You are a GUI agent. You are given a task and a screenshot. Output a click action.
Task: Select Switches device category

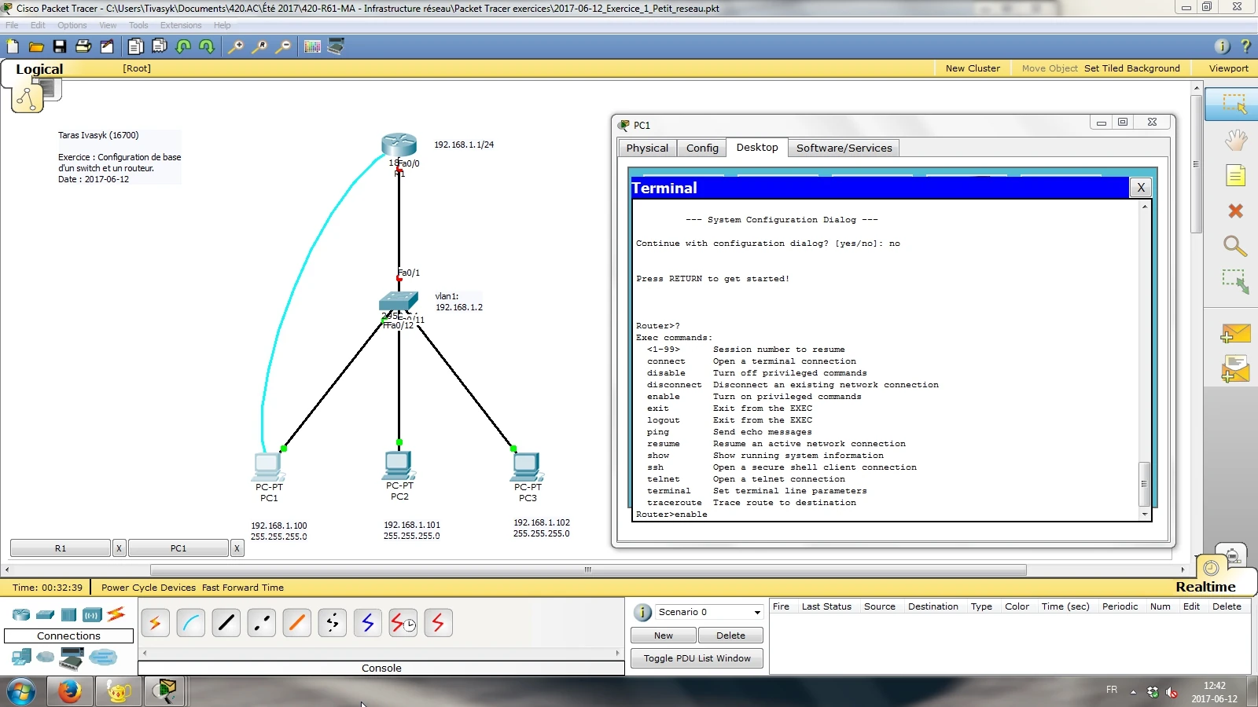click(x=45, y=614)
